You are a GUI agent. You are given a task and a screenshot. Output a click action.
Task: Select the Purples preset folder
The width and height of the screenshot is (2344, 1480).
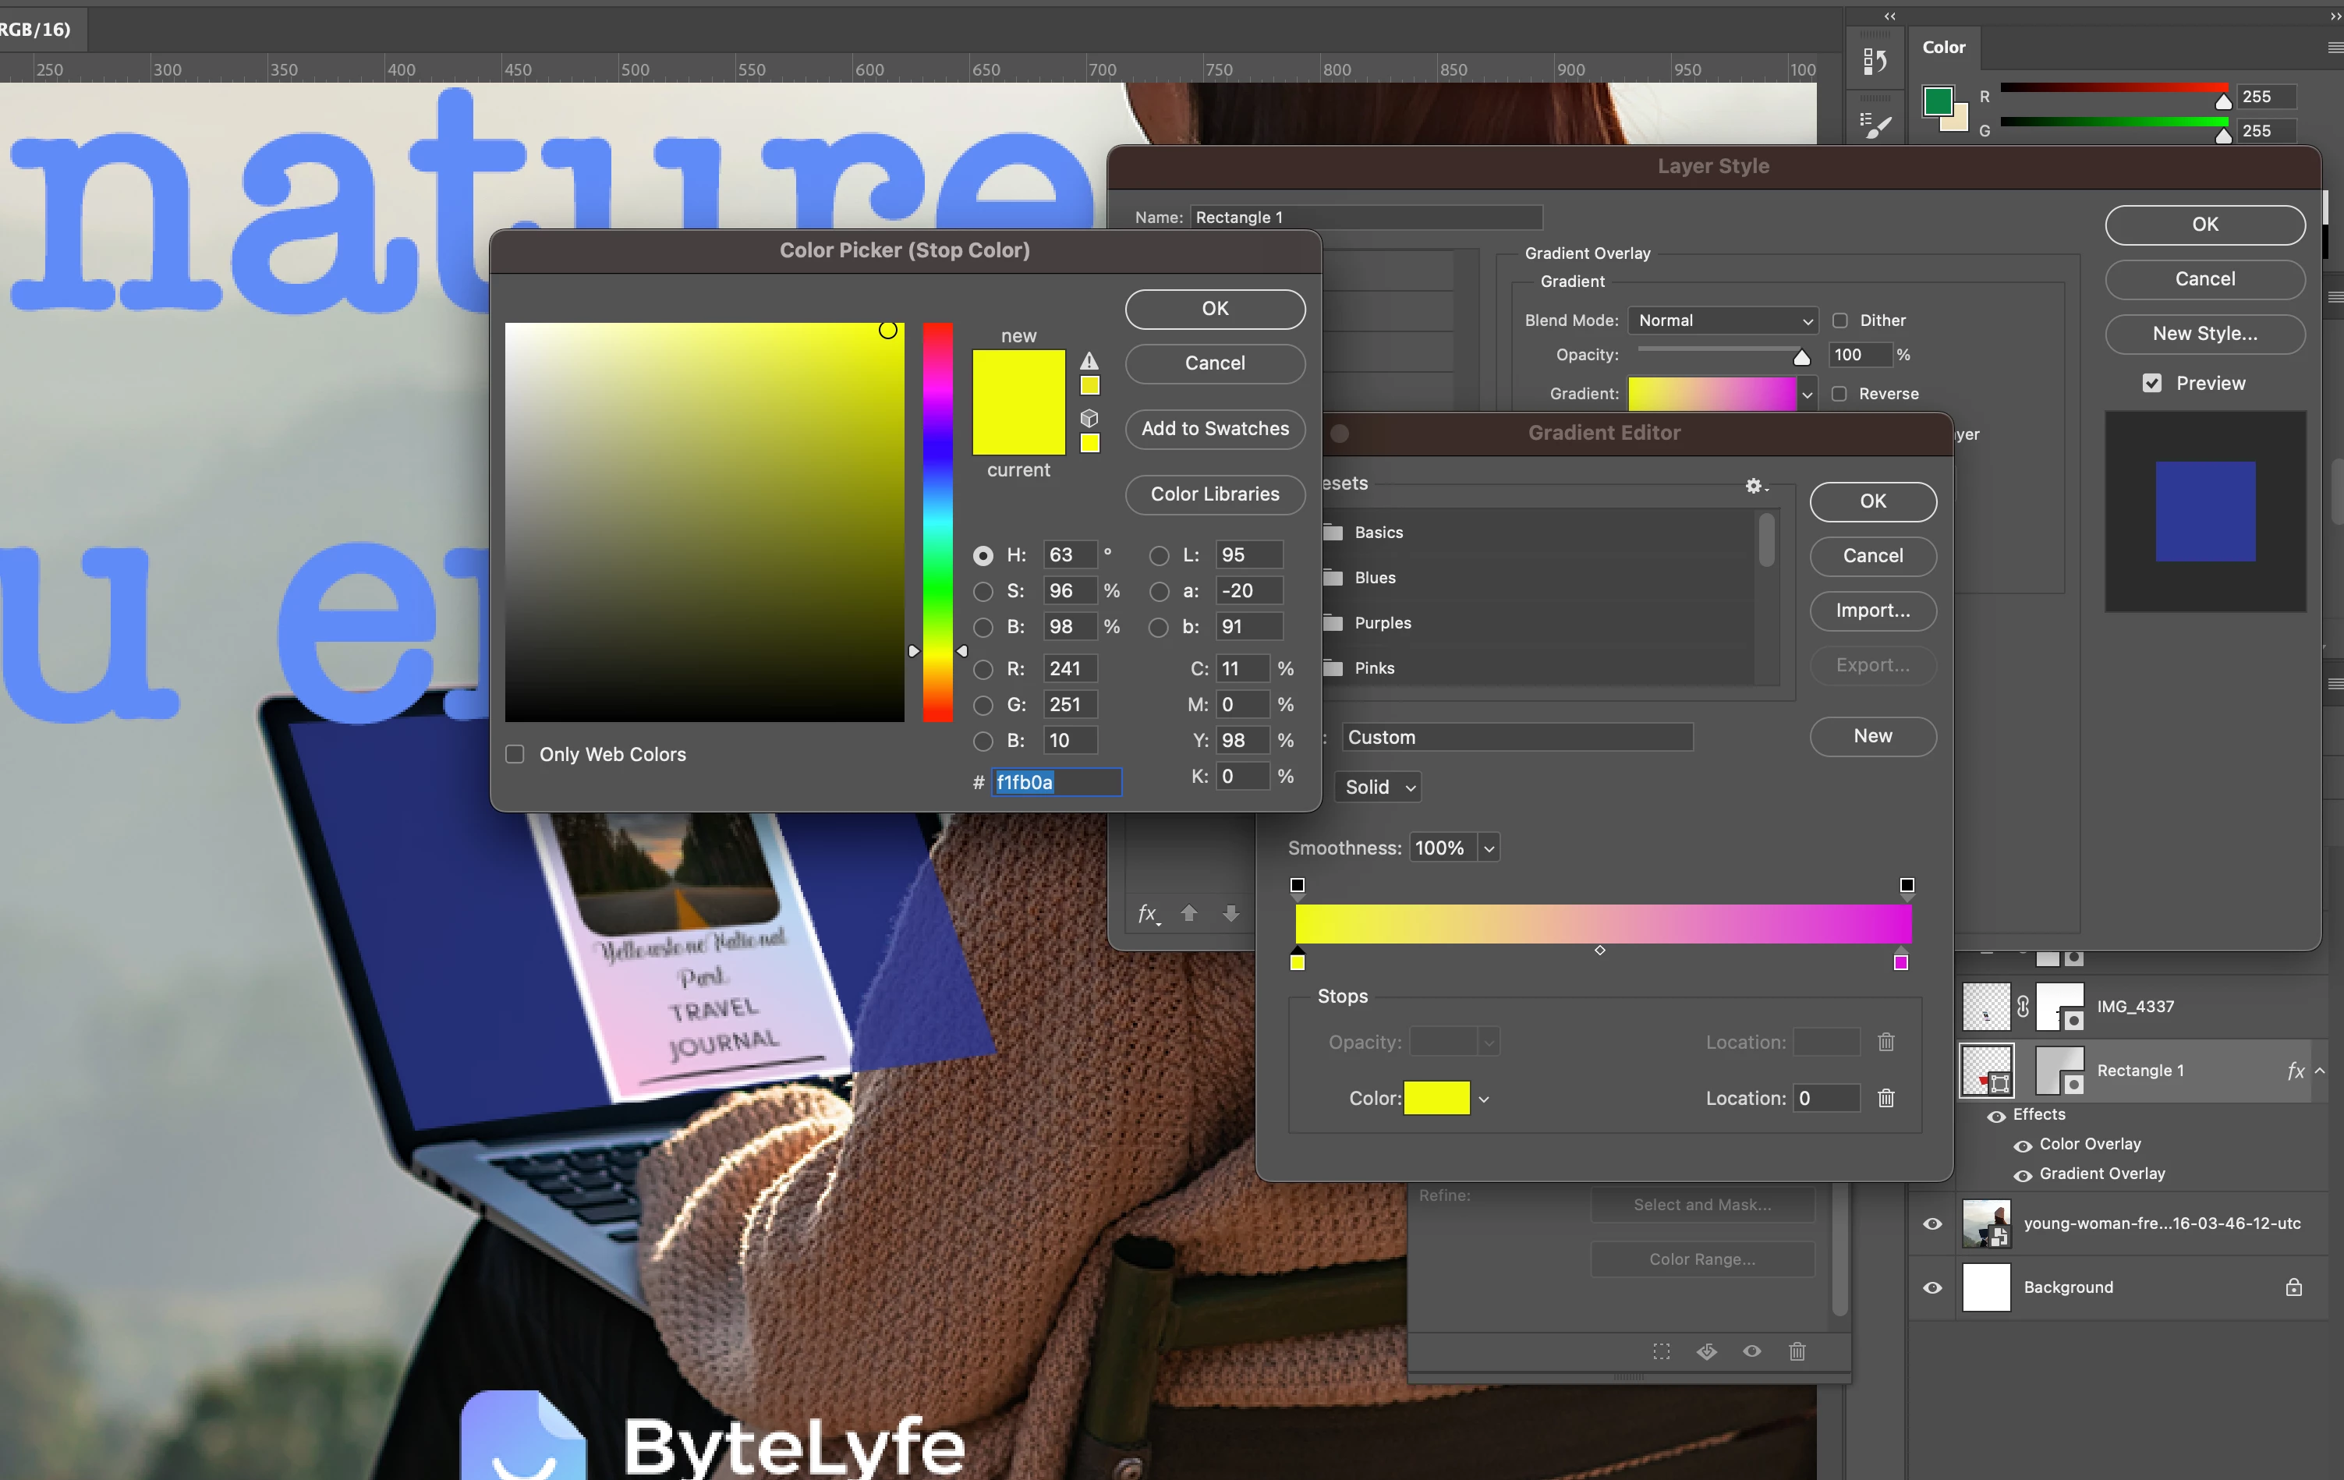(1383, 623)
